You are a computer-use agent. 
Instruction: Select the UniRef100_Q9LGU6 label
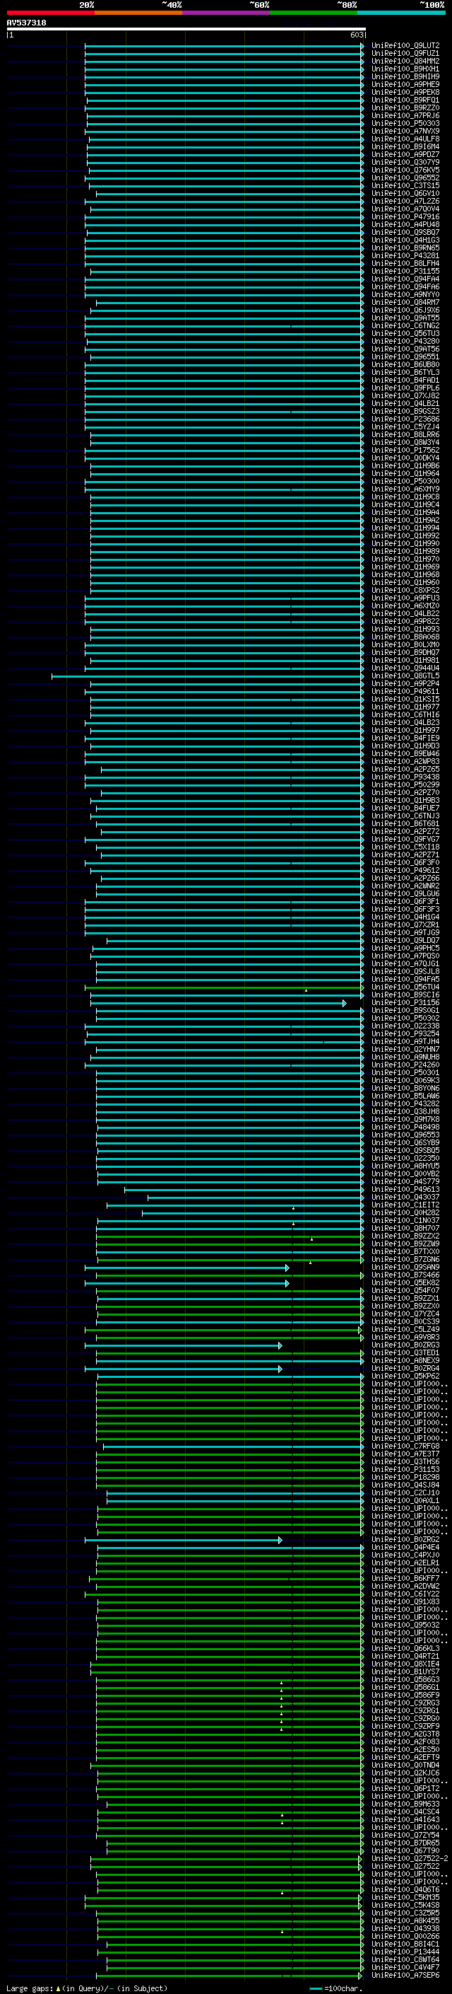pyautogui.click(x=405, y=894)
